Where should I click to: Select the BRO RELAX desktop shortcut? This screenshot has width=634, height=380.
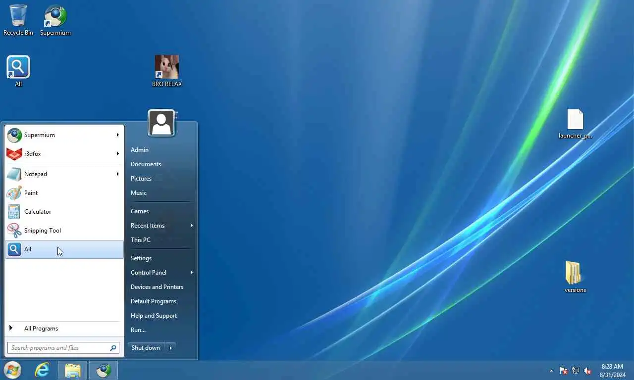[x=167, y=71]
